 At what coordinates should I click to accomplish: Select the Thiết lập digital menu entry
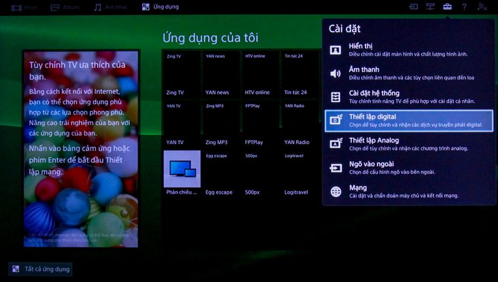[x=409, y=120]
